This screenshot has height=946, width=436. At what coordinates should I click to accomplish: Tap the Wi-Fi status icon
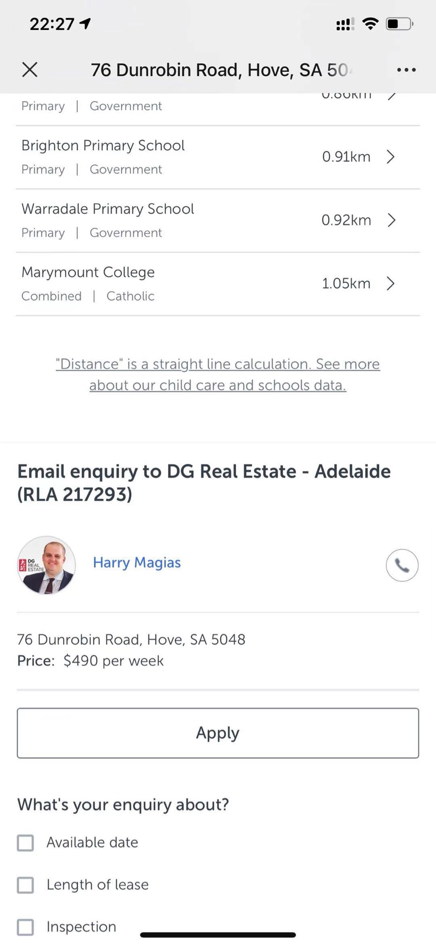(x=370, y=24)
